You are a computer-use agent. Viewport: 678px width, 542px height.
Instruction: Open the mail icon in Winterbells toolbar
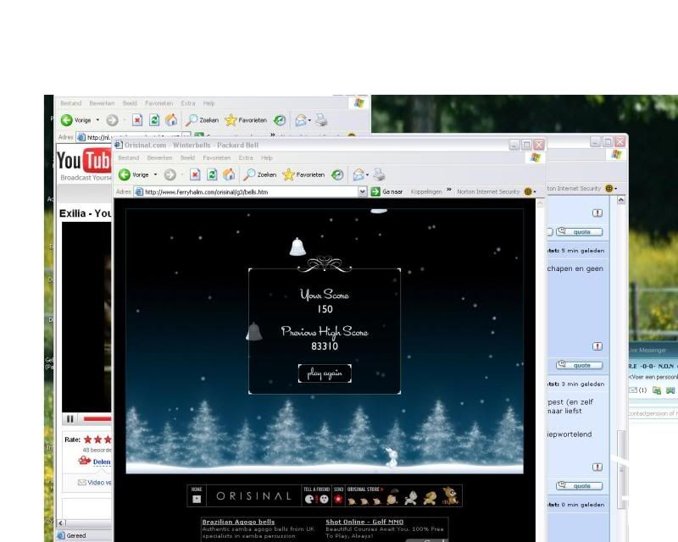[x=359, y=174]
